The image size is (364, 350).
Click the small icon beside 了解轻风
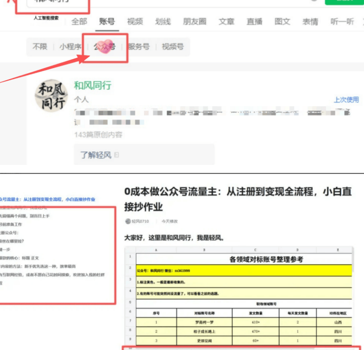tap(117, 155)
